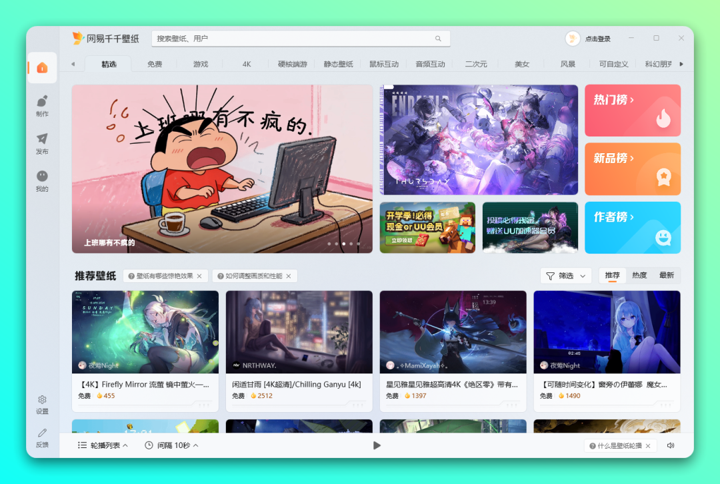Play the wallpaper carousel

tap(377, 445)
